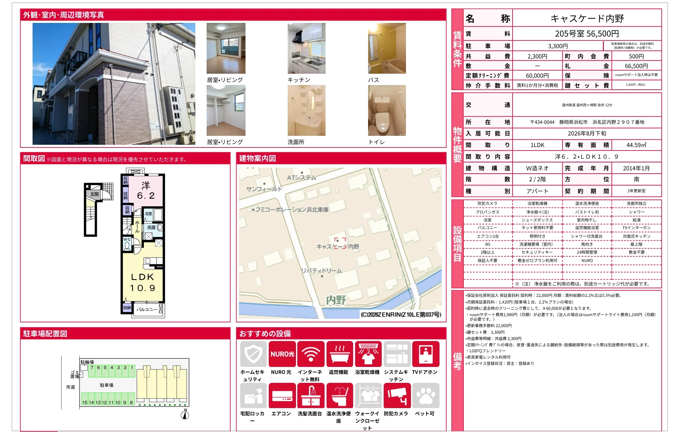Open the 洗面所 photo thumbnail
683x432 pixels.
pyautogui.click(x=307, y=110)
